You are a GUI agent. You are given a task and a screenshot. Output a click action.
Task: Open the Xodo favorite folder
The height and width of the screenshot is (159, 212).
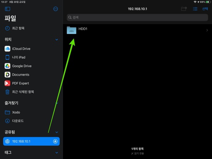[16, 112]
